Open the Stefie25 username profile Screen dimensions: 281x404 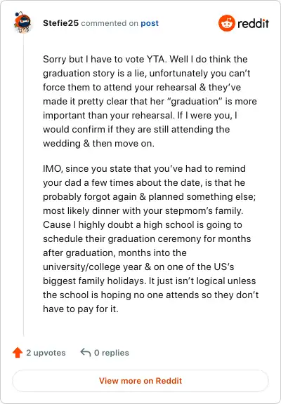(x=60, y=23)
